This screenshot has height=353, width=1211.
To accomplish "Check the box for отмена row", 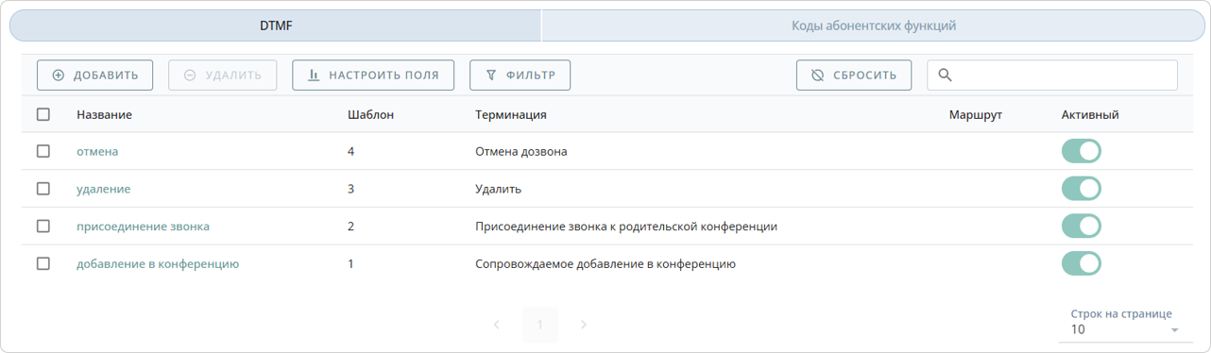I will (43, 151).
